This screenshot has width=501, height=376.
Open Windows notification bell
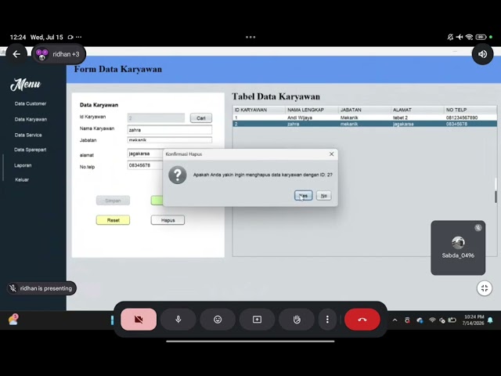pos(490,320)
